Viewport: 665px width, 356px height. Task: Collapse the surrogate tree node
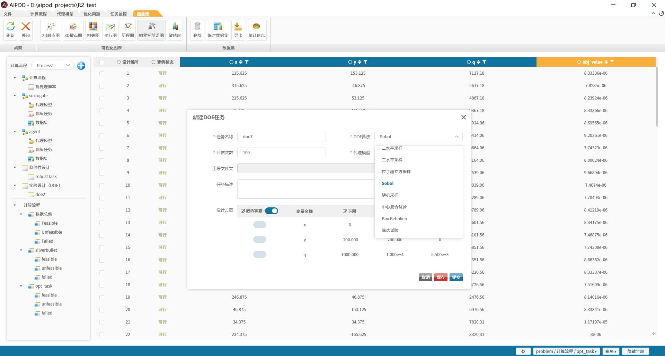pos(15,96)
